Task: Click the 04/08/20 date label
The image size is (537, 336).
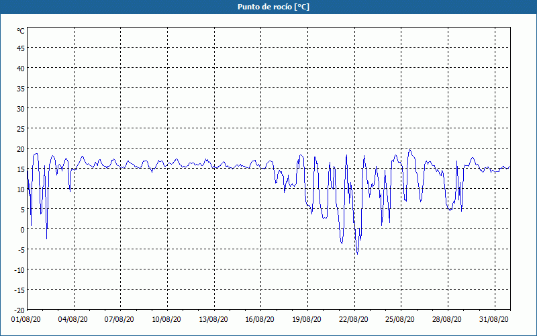Action: click(73, 319)
